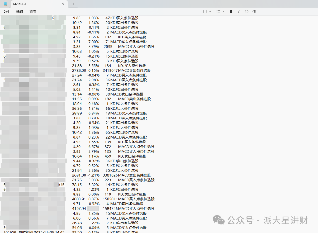Viewport: 318px width, 233px height.
Task: Click the price value 6.06
Action: [x=77, y=218]
